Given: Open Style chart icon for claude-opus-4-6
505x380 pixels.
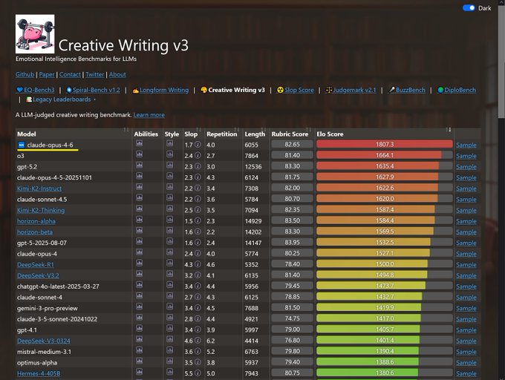Looking at the screenshot, I should click(170, 143).
